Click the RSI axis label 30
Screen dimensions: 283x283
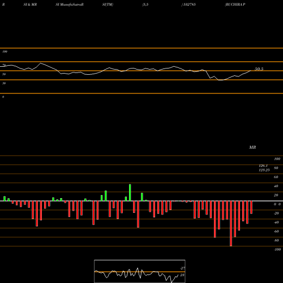tap(4, 83)
